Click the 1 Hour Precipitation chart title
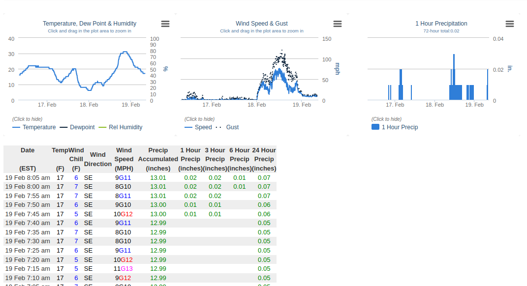 (x=441, y=24)
